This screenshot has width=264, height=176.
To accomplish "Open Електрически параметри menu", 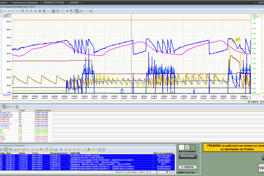I will coord(25,3).
